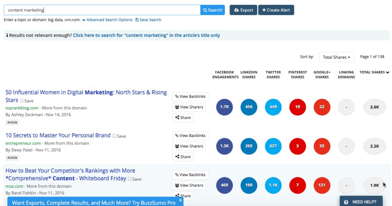Click the 1.3K Facebook engagements circle
Viewport: 392px width, 206px height.
[x=224, y=146]
